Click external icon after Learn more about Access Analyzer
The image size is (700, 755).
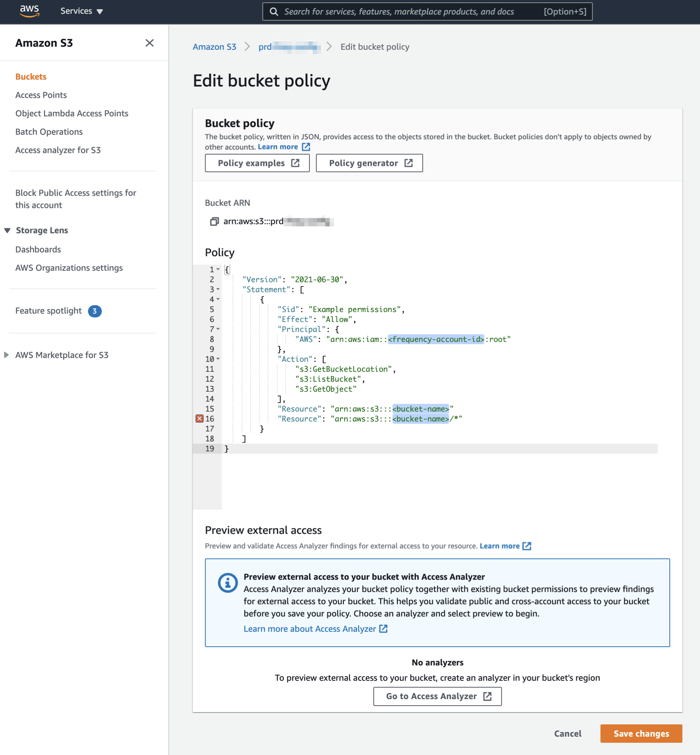click(383, 629)
